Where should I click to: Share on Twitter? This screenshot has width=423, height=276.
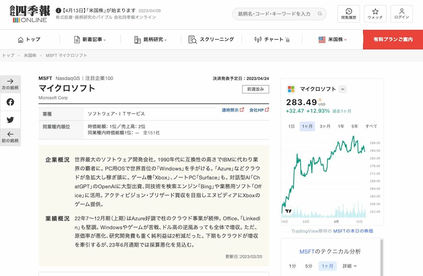tap(10, 120)
